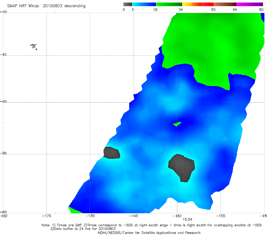
Task: Click the yellow-to-red segment of the color bar
Action: [x=198, y=4]
